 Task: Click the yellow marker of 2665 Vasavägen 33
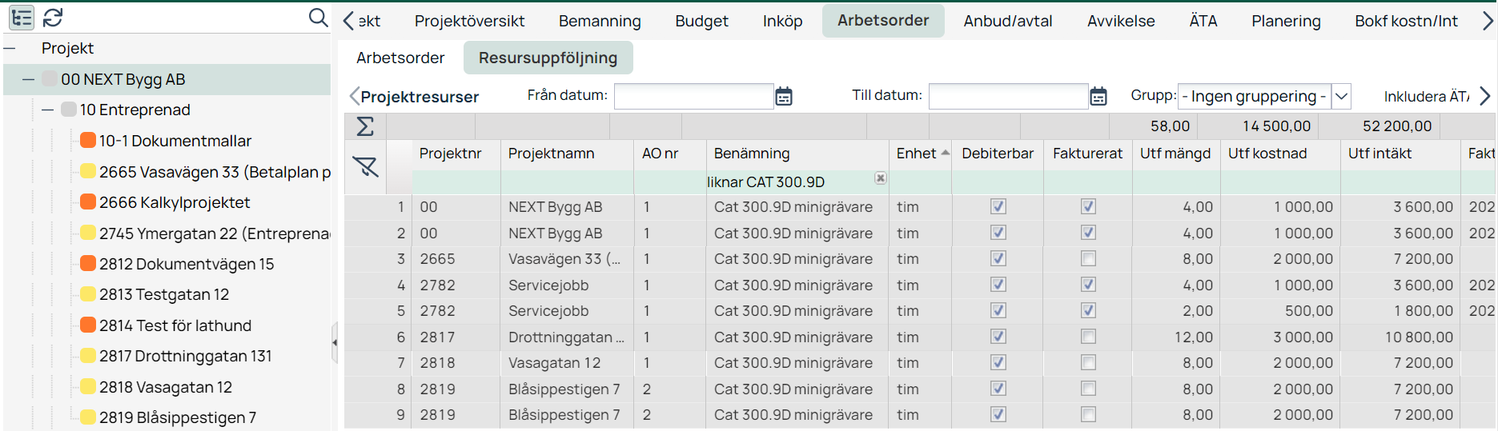click(88, 172)
